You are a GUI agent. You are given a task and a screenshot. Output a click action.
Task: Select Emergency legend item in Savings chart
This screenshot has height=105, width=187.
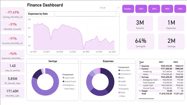[x=69, y=85]
